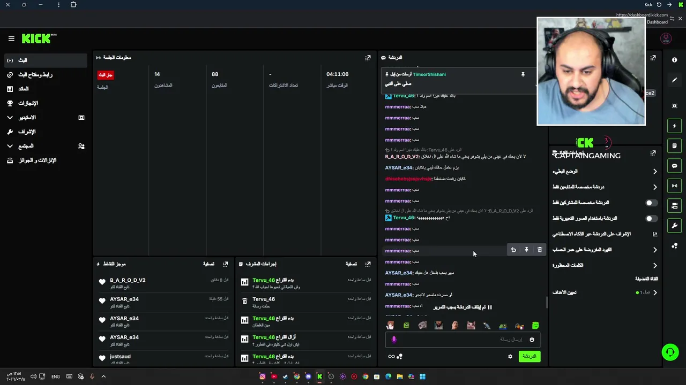The image size is (686, 385).
Task: Click the lightning bolt quick actions icon
Action: pyautogui.click(x=675, y=126)
